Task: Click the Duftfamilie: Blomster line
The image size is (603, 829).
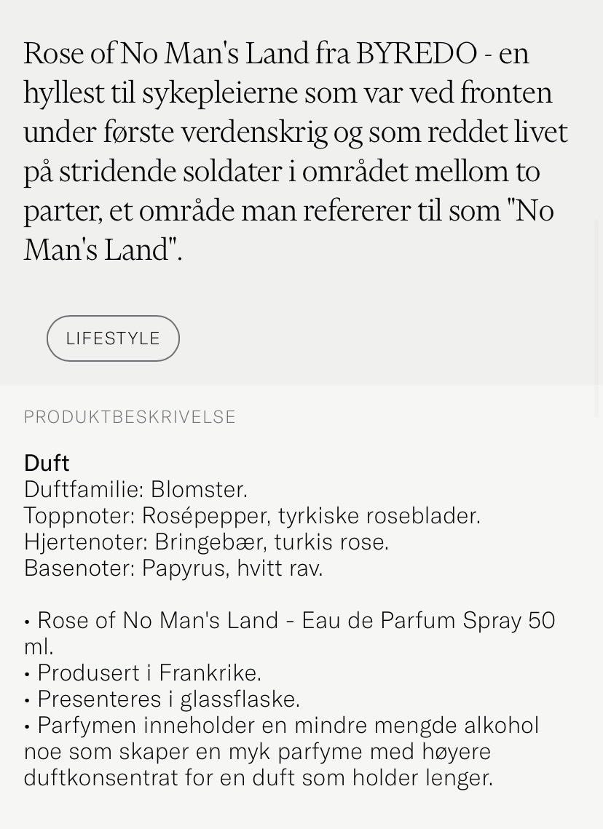Action: point(136,490)
